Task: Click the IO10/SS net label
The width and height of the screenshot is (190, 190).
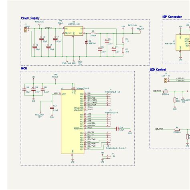Action: tap(91, 98)
